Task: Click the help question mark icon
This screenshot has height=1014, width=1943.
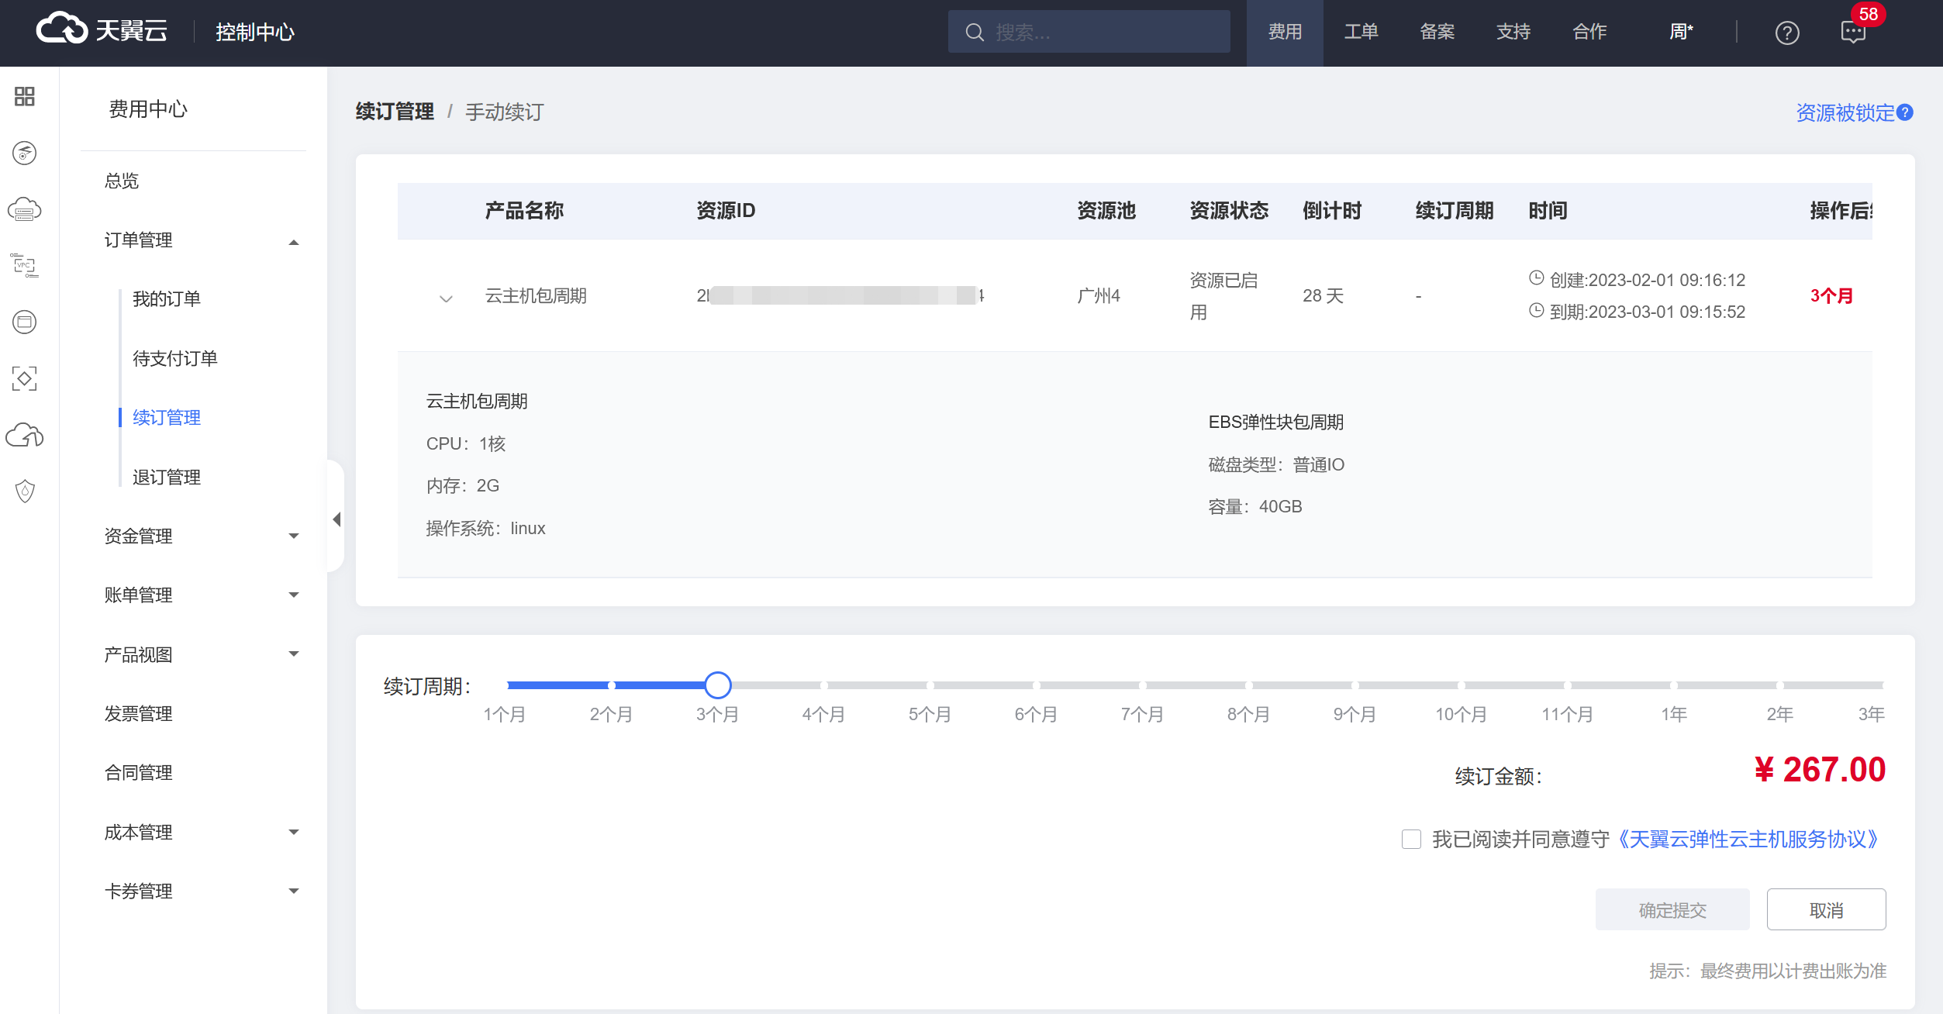Action: click(x=1787, y=33)
